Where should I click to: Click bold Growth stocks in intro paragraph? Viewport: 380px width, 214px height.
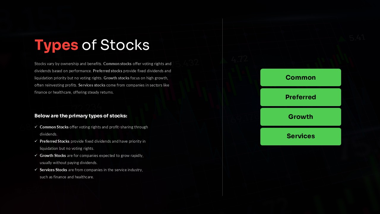[116, 78]
